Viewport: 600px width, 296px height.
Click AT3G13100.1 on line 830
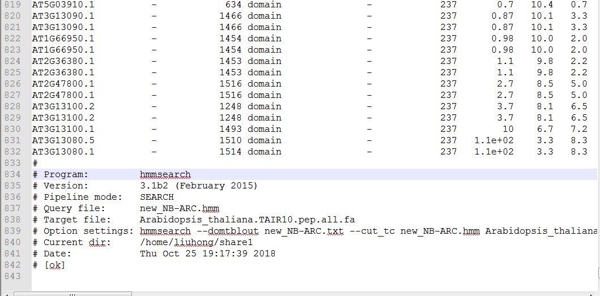[63, 129]
